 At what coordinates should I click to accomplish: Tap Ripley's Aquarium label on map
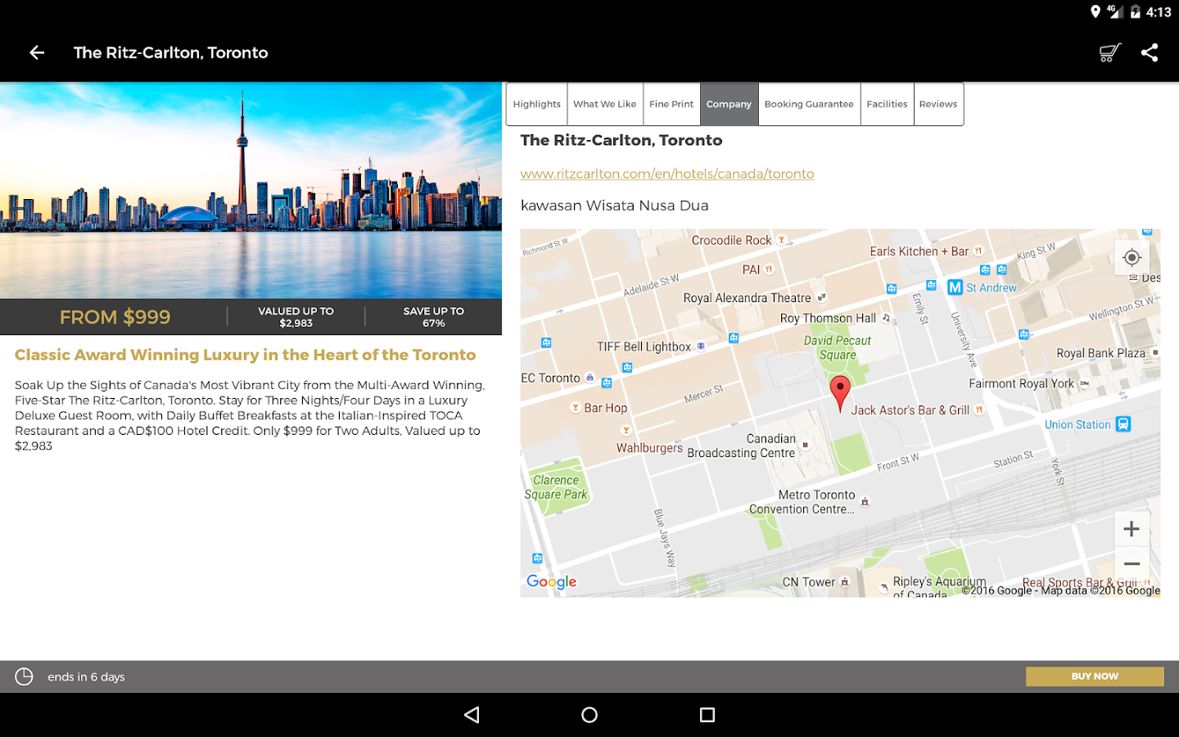(x=939, y=587)
